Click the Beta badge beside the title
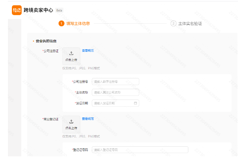 (59, 10)
